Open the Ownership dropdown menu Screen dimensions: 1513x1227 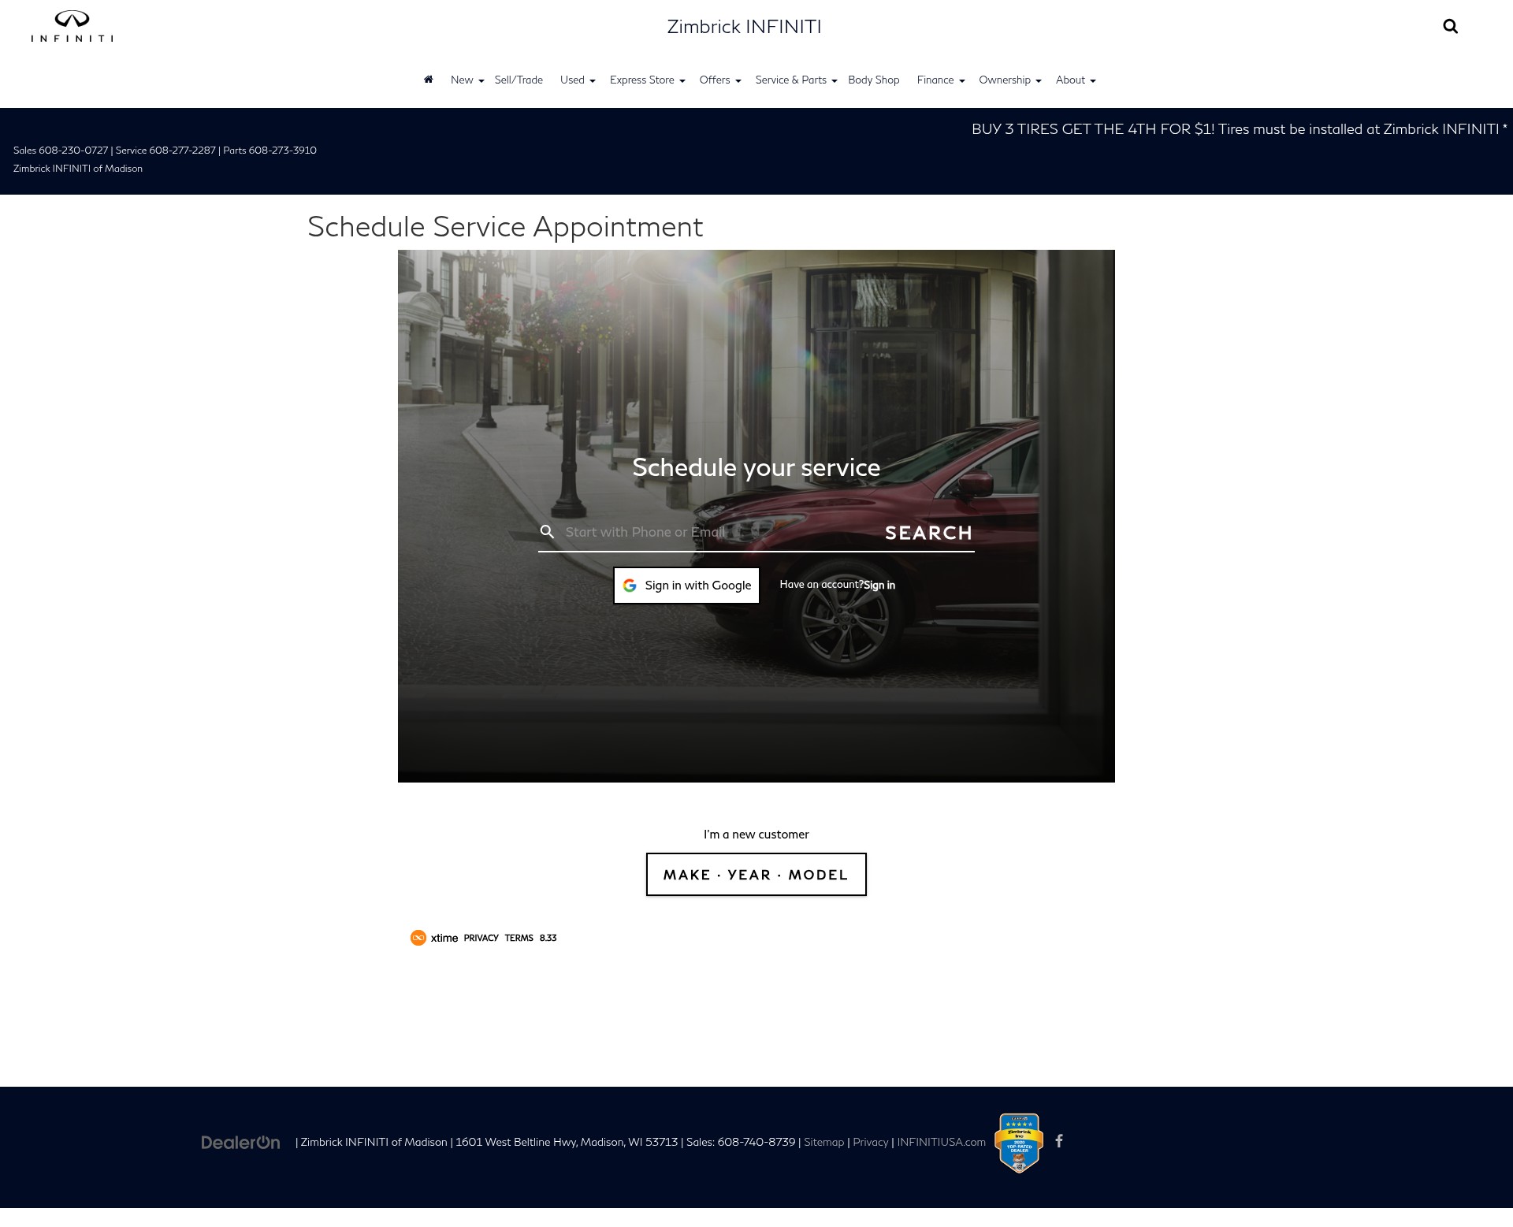pyautogui.click(x=1009, y=80)
